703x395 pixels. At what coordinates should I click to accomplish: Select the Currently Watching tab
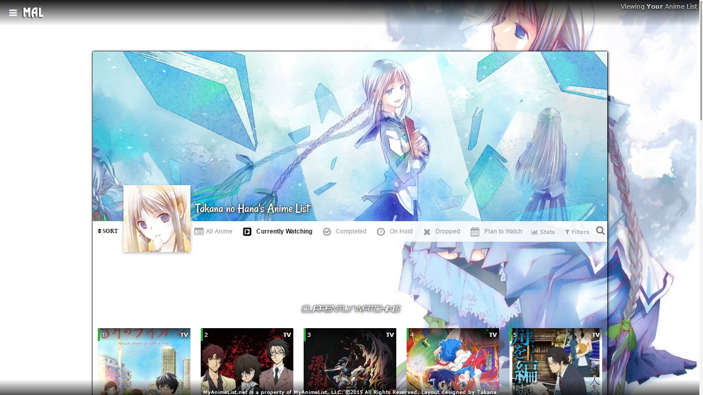click(284, 231)
